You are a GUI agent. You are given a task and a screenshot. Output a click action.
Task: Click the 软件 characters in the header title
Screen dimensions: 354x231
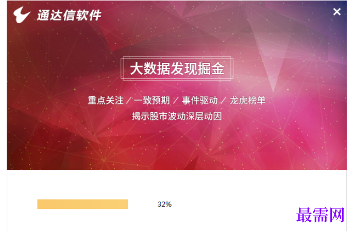[88, 15]
